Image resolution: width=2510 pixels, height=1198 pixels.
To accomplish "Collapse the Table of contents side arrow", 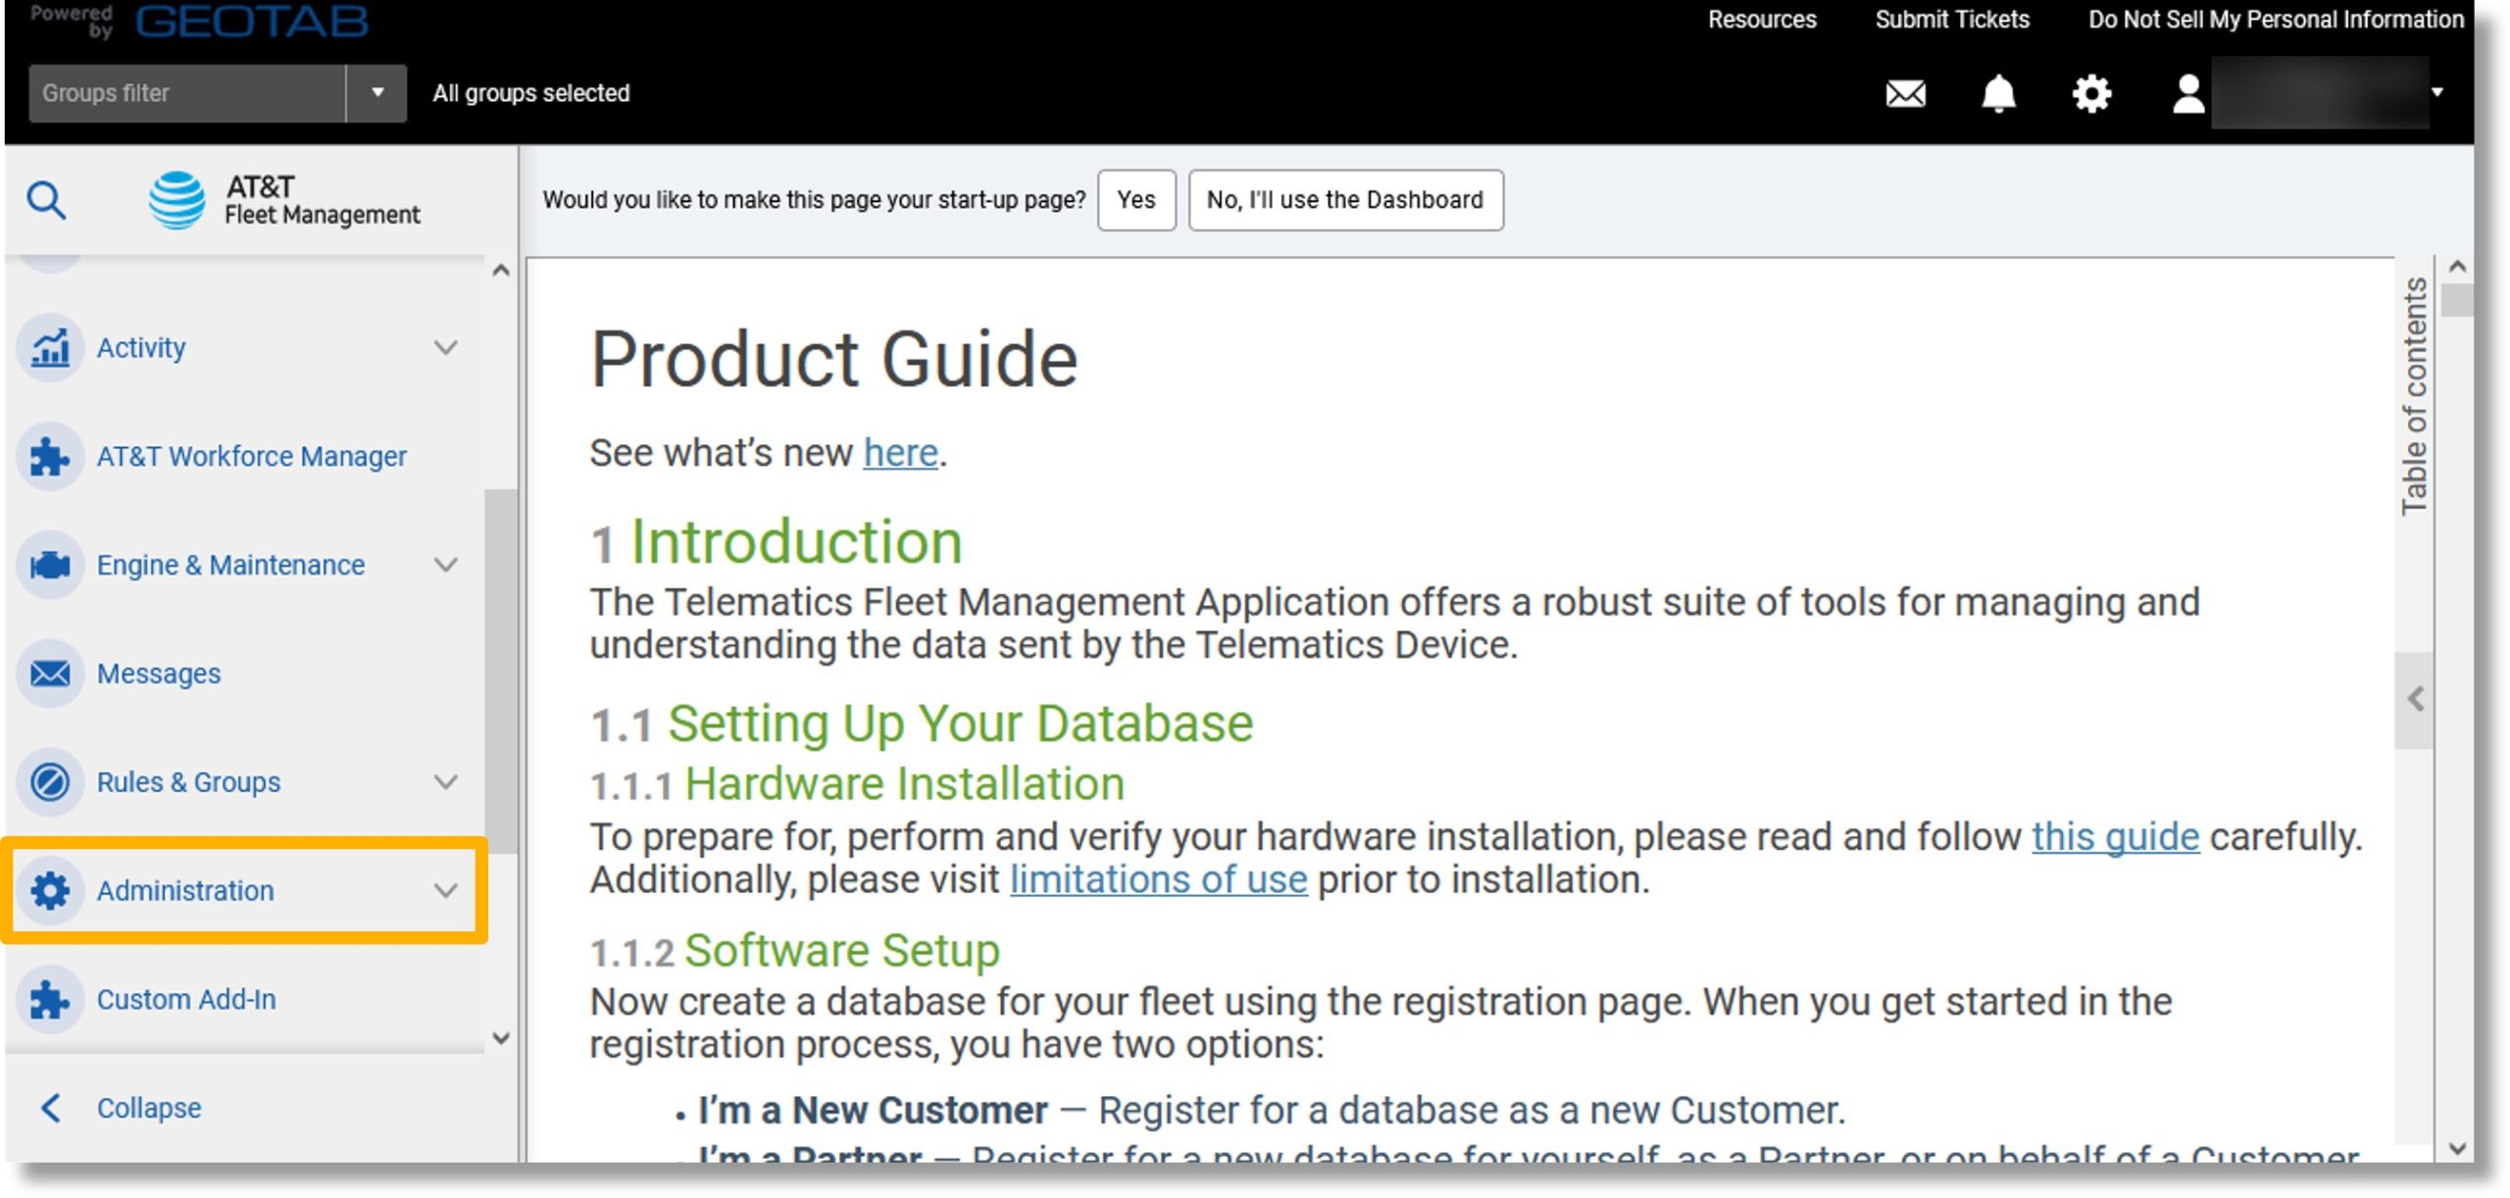I will coord(2415,700).
